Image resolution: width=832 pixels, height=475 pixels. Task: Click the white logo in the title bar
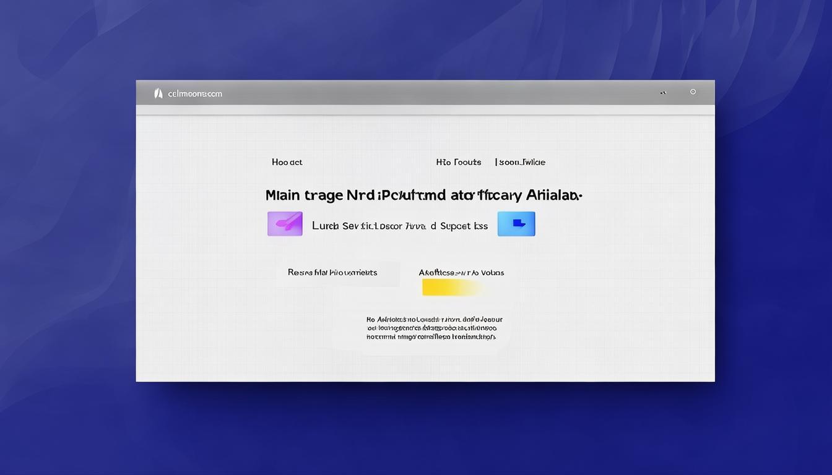(x=158, y=93)
